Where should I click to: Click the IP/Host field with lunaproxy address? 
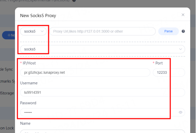tap(85, 72)
